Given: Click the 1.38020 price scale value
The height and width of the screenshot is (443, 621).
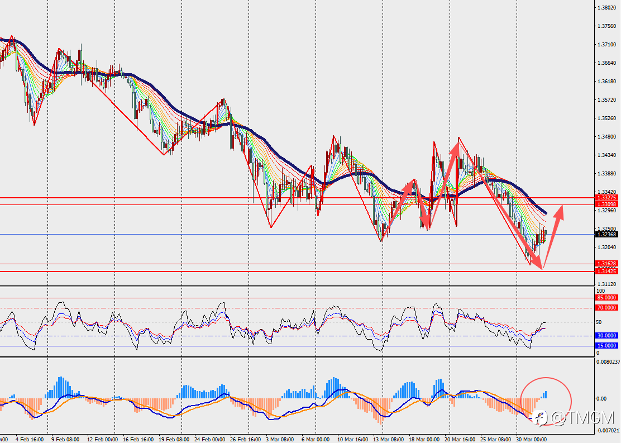Looking at the screenshot, I should pyautogui.click(x=606, y=7).
